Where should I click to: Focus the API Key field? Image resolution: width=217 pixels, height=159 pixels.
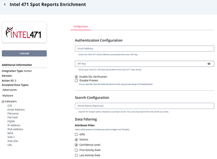[144, 64]
